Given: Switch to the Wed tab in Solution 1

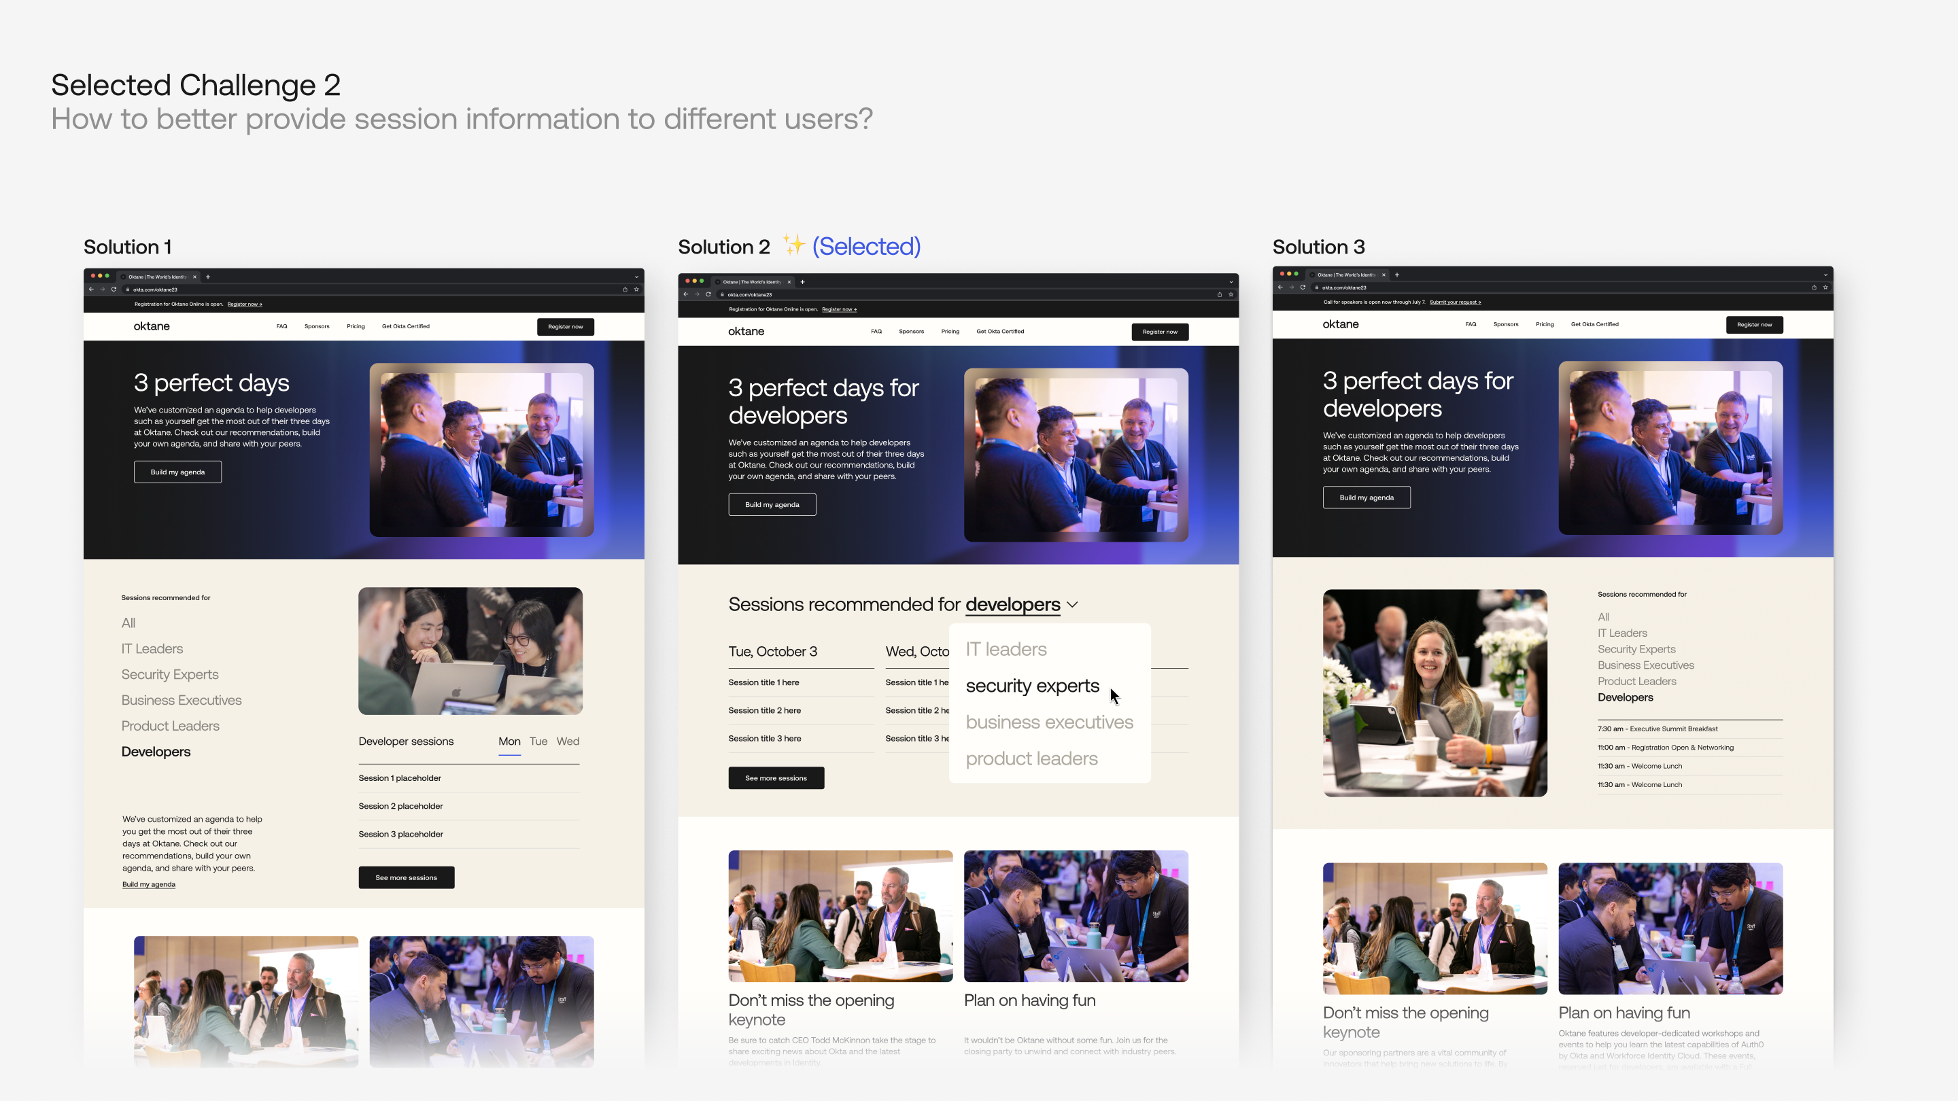Looking at the screenshot, I should (568, 741).
